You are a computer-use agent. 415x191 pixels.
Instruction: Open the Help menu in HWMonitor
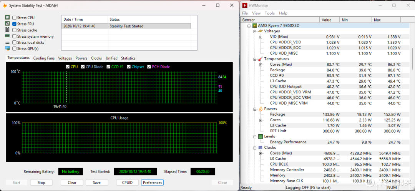coord(283,13)
